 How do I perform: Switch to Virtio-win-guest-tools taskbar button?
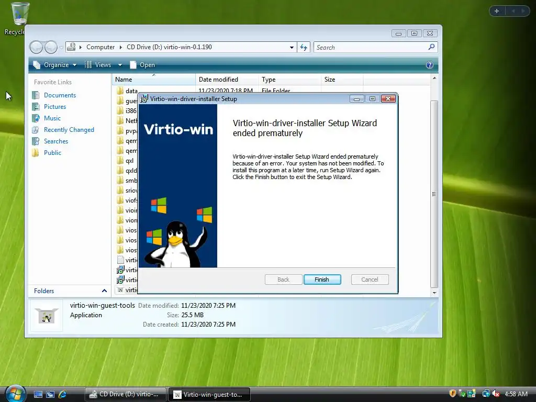click(209, 394)
